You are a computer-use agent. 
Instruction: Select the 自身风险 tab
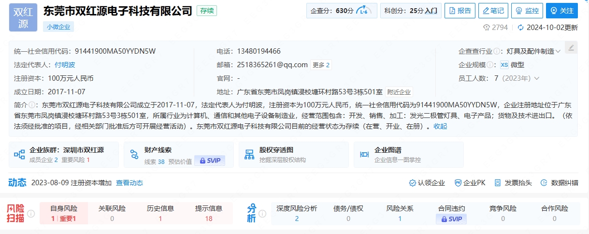(x=64, y=213)
